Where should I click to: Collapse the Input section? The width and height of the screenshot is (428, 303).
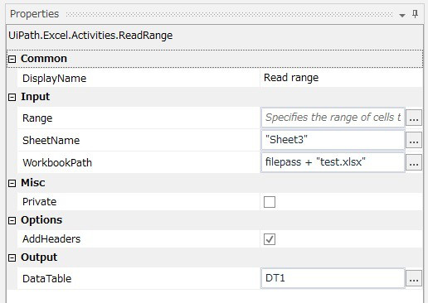pyautogui.click(x=12, y=97)
